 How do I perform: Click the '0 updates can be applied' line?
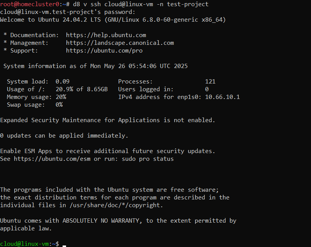64,136
